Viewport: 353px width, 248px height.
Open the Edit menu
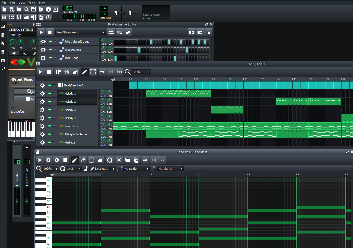point(12,3)
